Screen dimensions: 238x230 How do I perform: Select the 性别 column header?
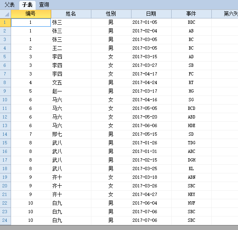(111, 14)
